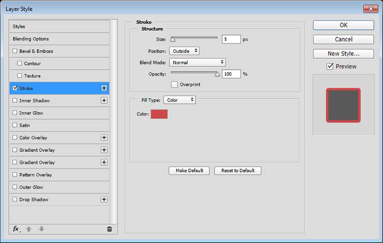383x243 pixels.
Task: Open the Position dropdown set to Outside
Action: pyautogui.click(x=184, y=51)
